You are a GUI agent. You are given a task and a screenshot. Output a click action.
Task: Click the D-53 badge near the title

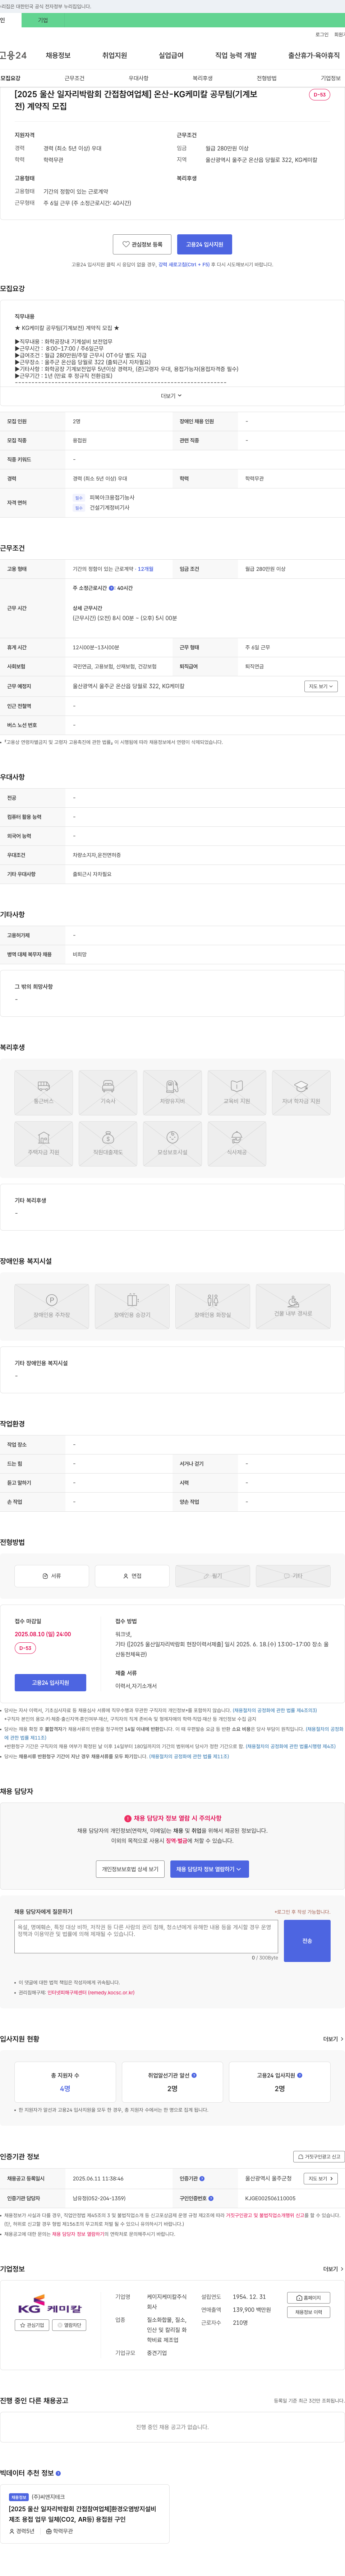click(319, 95)
